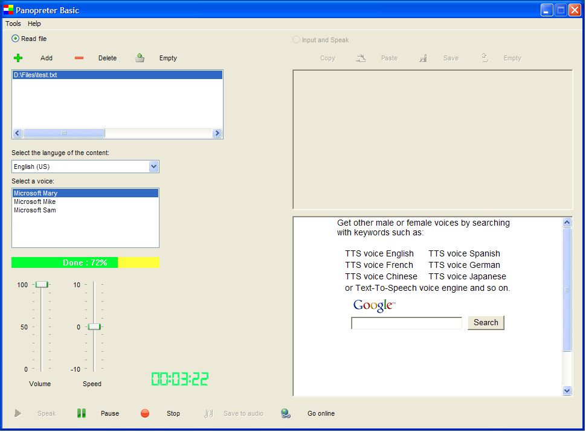Click the web panel scroll down arrow
This screenshot has width=586, height=432.
567,390
